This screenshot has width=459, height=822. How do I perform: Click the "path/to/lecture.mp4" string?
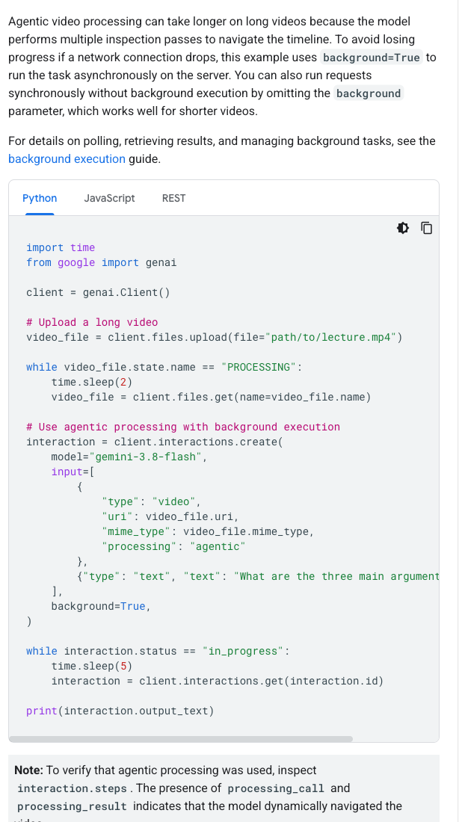click(x=331, y=337)
